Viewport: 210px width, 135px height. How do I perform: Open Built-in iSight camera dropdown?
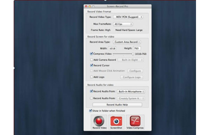(x=131, y=60)
